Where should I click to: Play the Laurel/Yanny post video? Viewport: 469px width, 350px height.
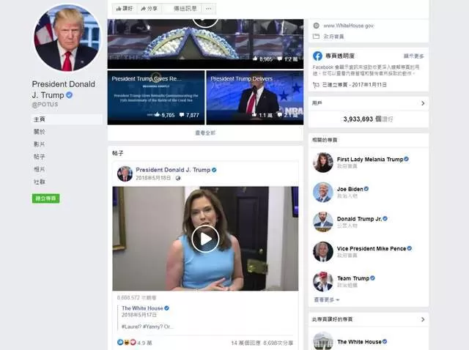point(205,239)
